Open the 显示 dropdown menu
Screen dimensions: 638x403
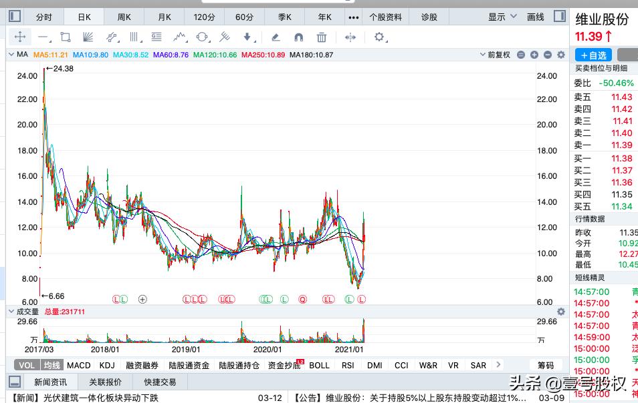tap(501, 17)
